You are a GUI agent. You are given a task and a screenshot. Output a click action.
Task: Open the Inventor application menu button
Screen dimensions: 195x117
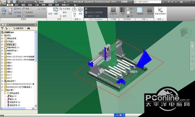pos(3,3)
